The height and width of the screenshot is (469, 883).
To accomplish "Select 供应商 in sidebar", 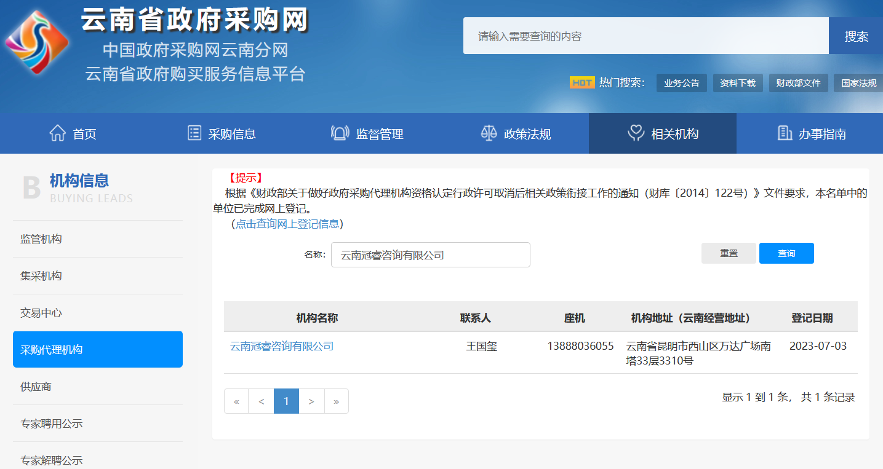I will pyautogui.click(x=98, y=387).
